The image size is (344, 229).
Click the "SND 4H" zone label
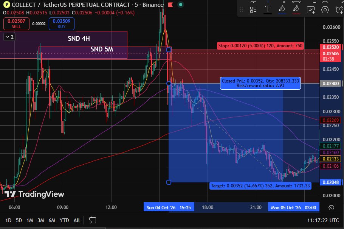point(79,39)
